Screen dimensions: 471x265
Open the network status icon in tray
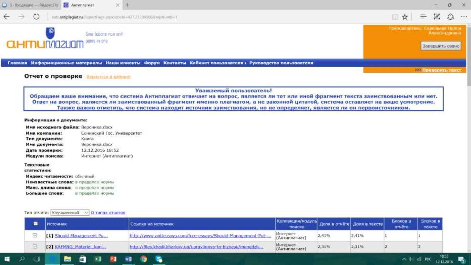tap(419, 259)
